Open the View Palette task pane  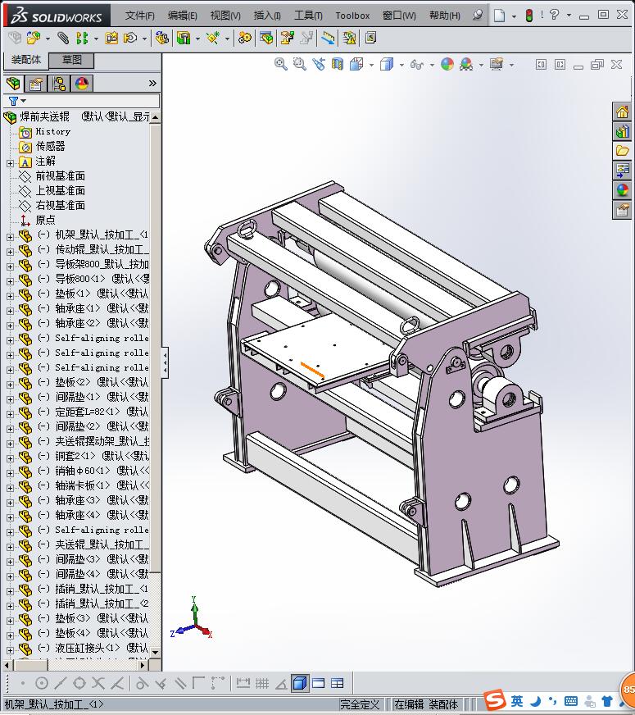(x=622, y=171)
